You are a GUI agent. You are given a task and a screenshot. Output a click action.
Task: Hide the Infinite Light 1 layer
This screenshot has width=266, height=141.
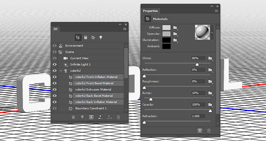pyautogui.click(x=54, y=64)
